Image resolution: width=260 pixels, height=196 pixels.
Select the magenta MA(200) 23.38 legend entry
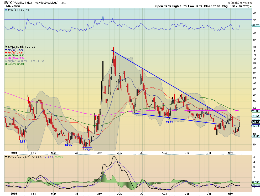(15, 58)
